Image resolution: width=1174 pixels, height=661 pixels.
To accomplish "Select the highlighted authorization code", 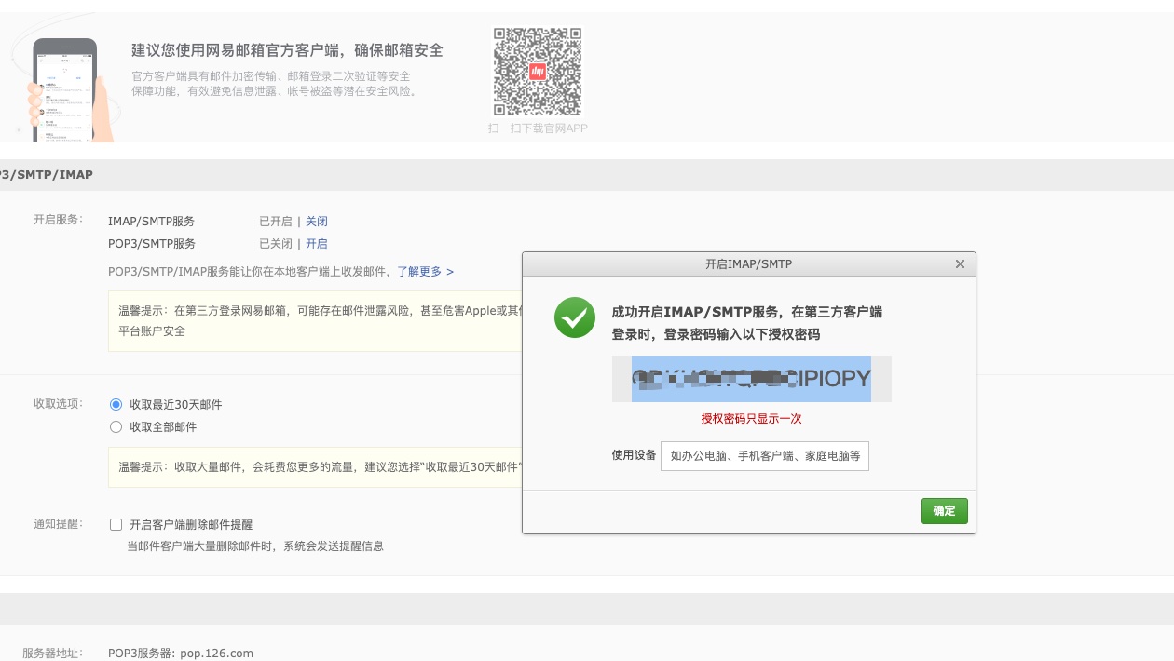I will pyautogui.click(x=751, y=379).
